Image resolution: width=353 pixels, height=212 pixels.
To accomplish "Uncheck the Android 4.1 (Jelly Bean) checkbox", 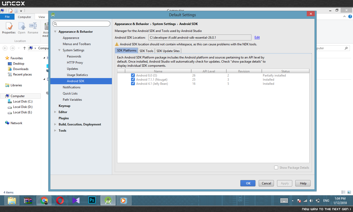I will click(133, 84).
